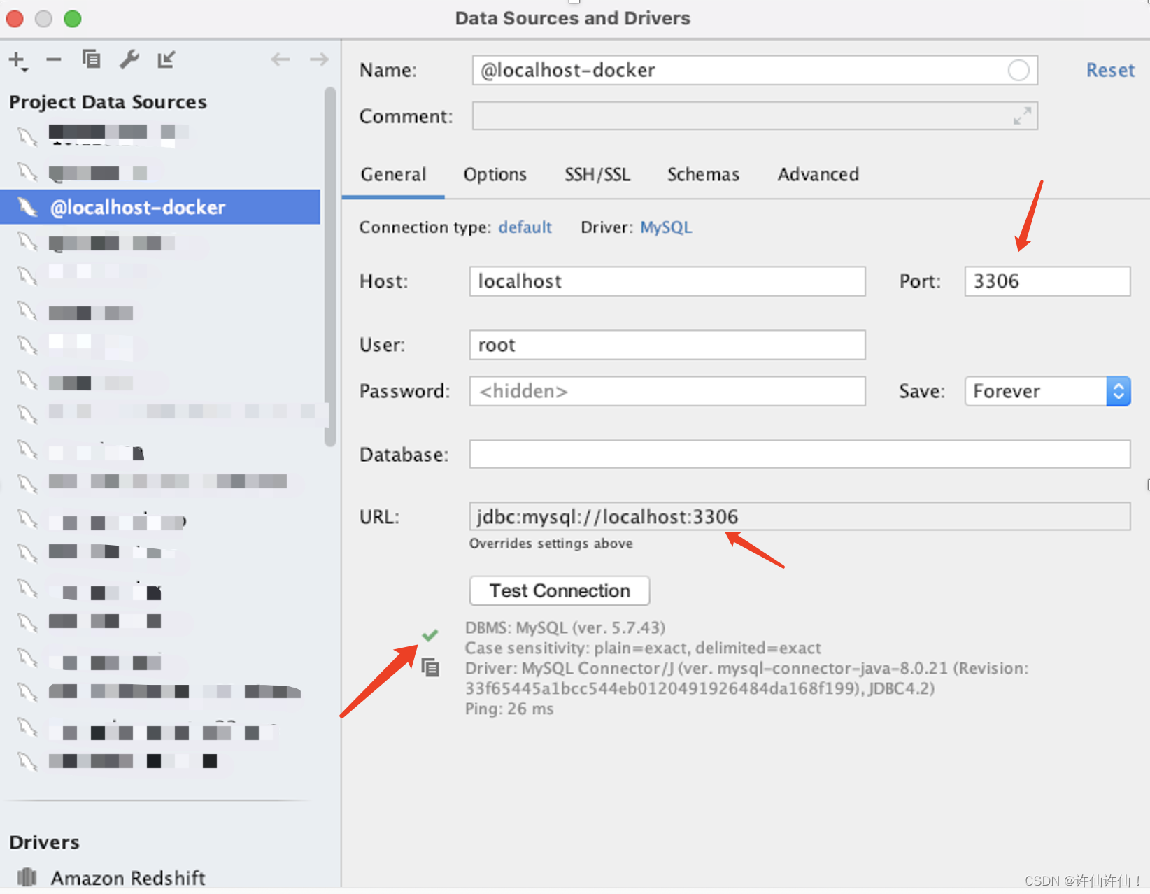
Task: Expand the Comment field
Action: click(1022, 116)
